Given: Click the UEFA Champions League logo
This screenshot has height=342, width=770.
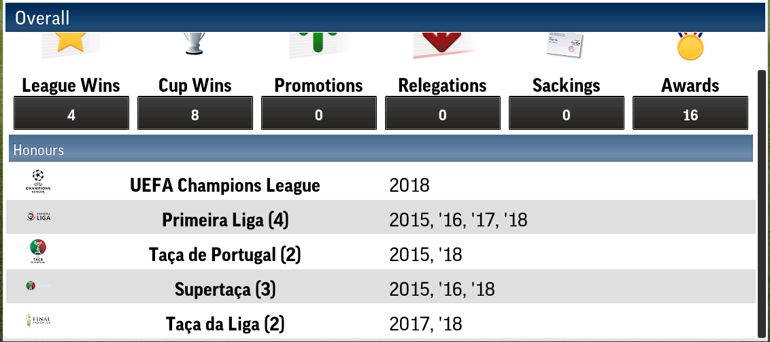Looking at the screenshot, I should point(37,182).
